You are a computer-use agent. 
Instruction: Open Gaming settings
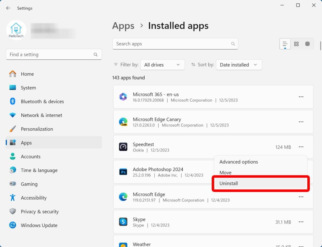30,184
